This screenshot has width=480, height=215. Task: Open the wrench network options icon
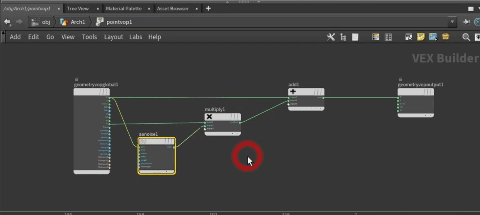(x=331, y=37)
